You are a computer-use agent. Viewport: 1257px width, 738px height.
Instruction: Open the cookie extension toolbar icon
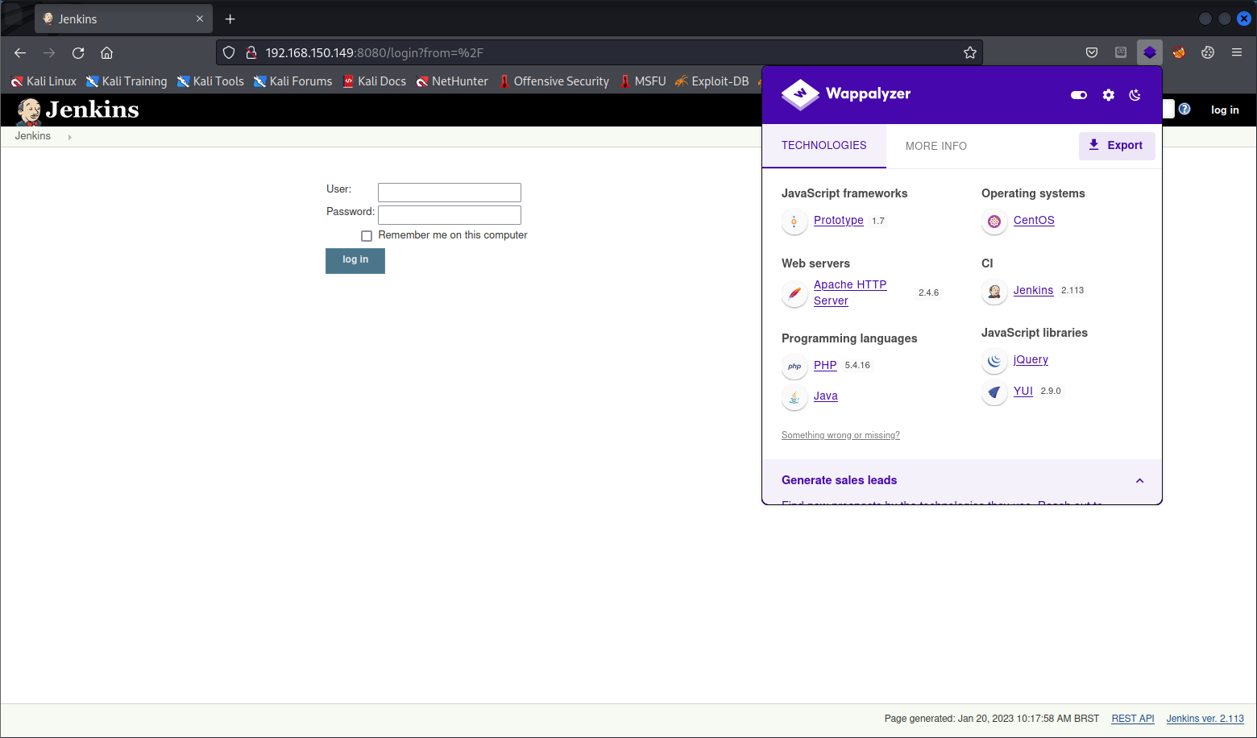pos(1208,52)
